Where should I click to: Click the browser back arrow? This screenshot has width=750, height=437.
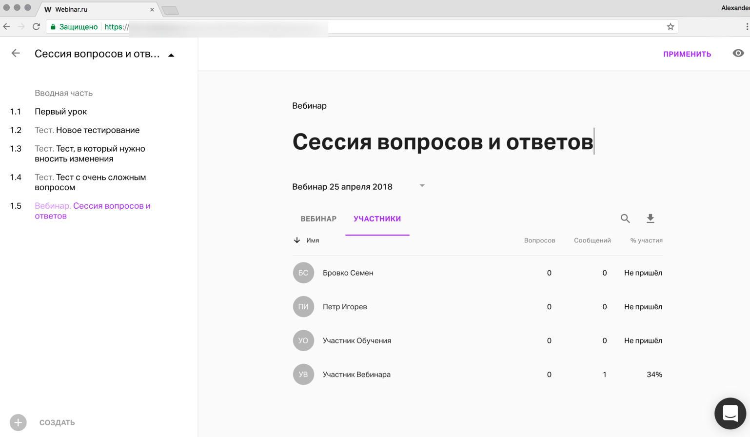[6, 27]
